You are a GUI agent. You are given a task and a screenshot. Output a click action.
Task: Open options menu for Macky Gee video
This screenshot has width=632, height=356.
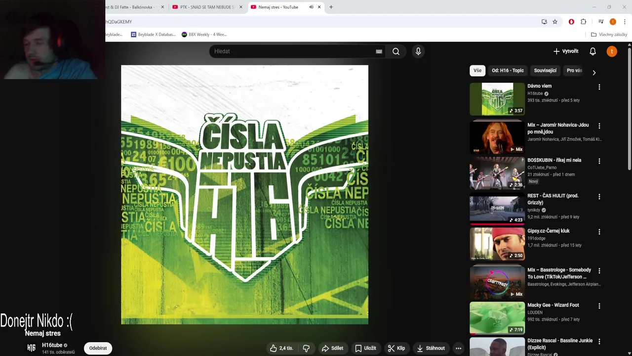[x=599, y=306]
